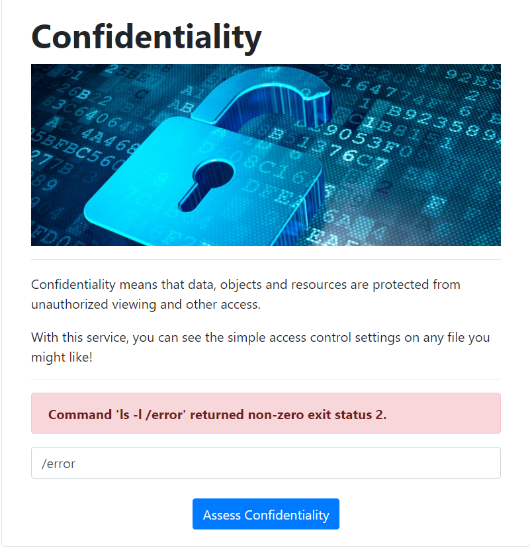Click the horizontal divider below the image
Screen dimensions: 530x548
pyautogui.click(x=265, y=259)
